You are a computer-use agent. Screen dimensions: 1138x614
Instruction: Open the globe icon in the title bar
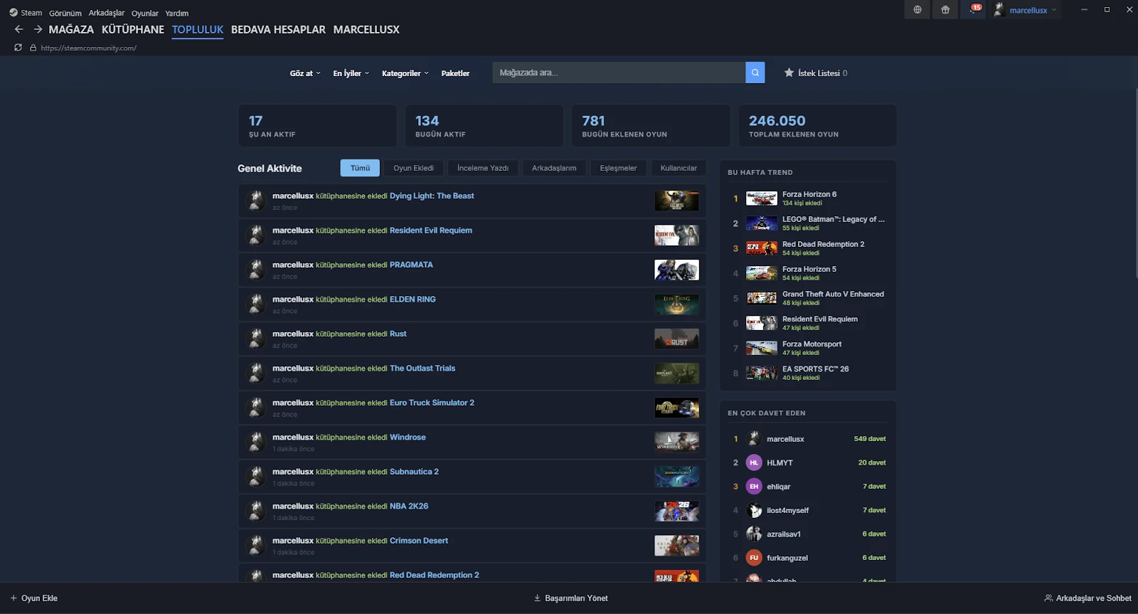click(x=918, y=10)
